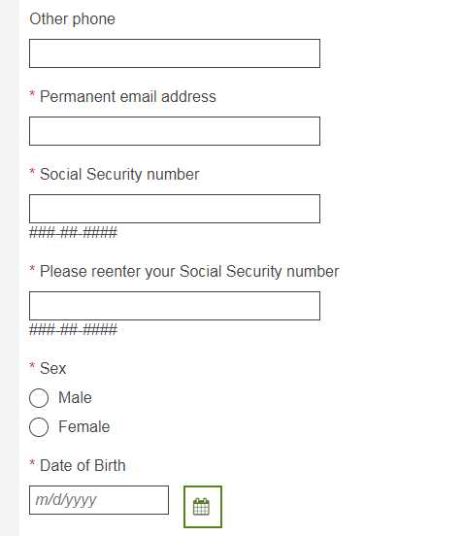Select the Male radio button
Viewport: 464px width, 536px height.
(x=39, y=398)
